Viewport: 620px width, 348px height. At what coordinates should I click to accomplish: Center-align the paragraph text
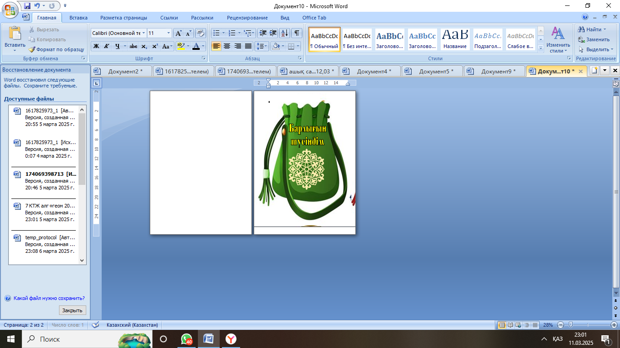227,46
